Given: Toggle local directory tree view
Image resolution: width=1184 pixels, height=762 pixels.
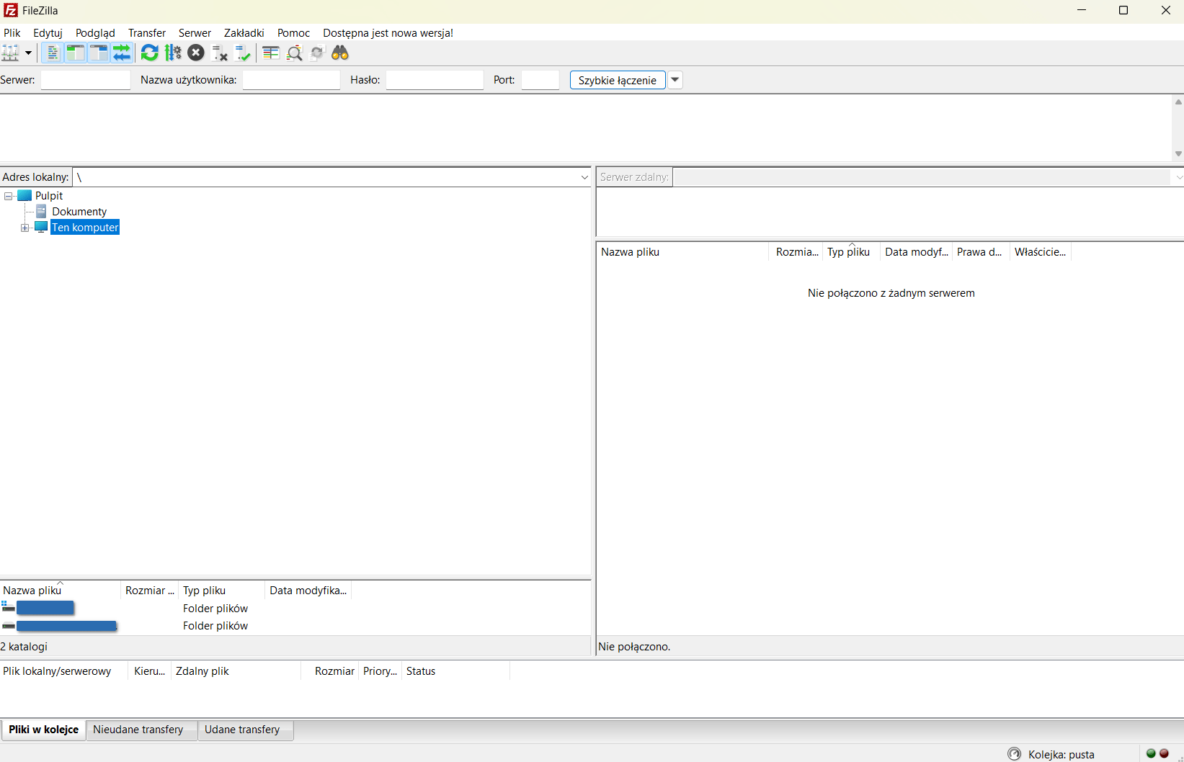Looking at the screenshot, I should pos(75,53).
